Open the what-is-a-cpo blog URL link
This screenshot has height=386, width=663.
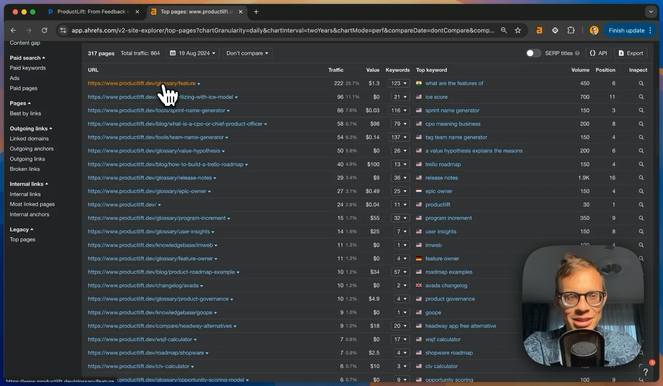(175, 124)
